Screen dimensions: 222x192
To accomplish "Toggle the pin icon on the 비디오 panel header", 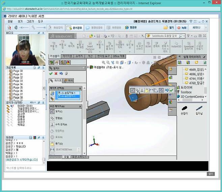I will tap(39, 33).
